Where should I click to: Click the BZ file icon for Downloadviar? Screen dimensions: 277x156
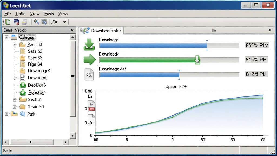coord(89,74)
